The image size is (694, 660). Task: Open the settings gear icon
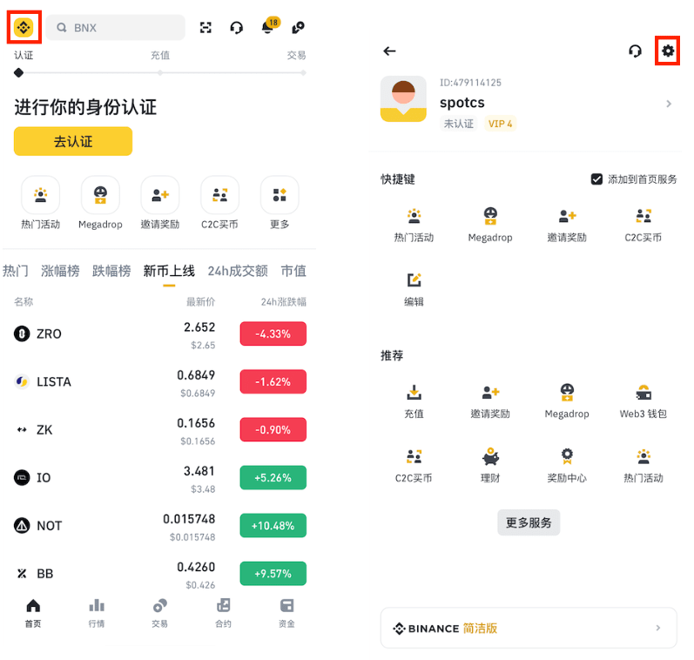tap(668, 51)
